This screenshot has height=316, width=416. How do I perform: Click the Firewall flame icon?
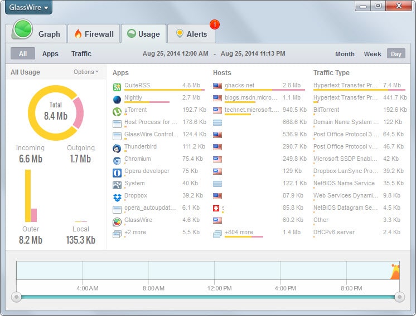[78, 33]
